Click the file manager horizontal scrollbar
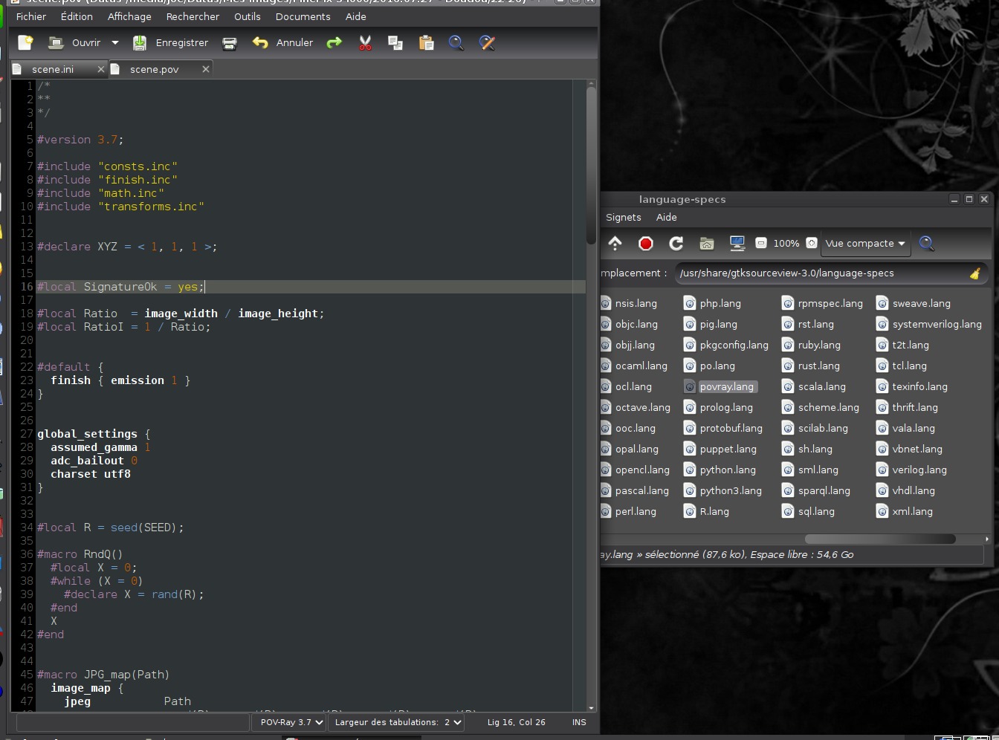 tap(879, 539)
